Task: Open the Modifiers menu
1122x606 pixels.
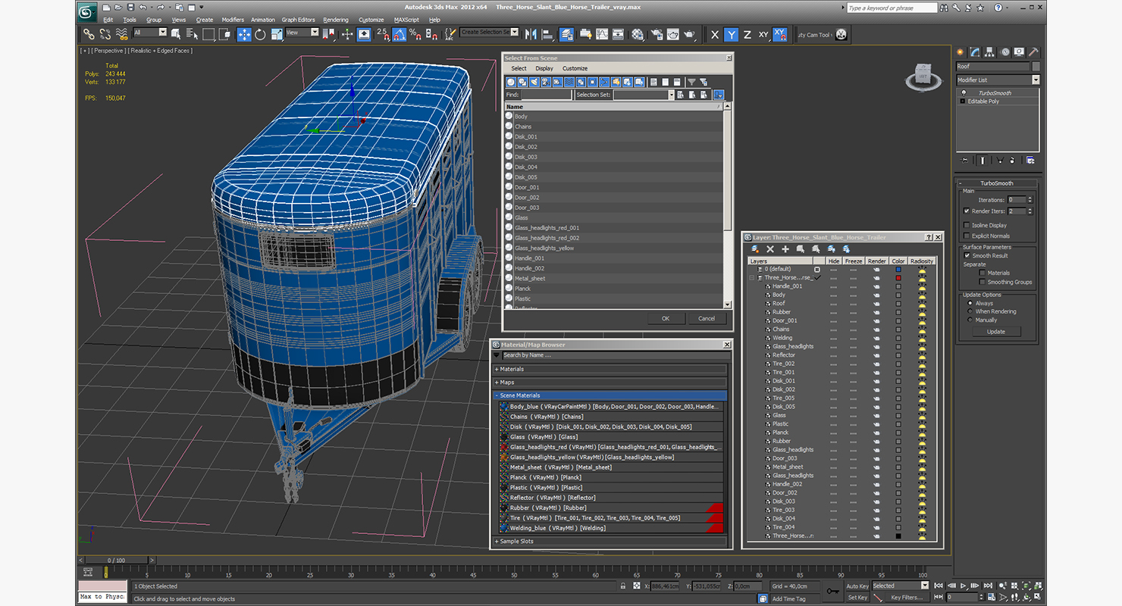Action: (233, 20)
